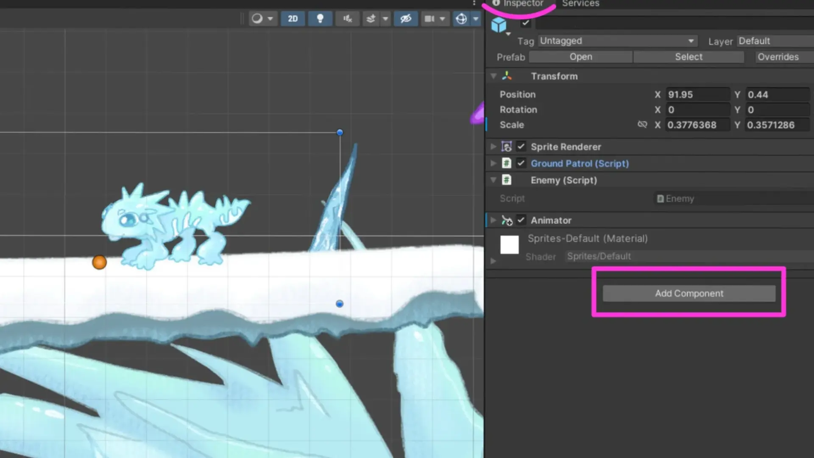This screenshot has width=814, height=458.
Task: Expand the Sprite Renderer component
Action: coord(493,147)
